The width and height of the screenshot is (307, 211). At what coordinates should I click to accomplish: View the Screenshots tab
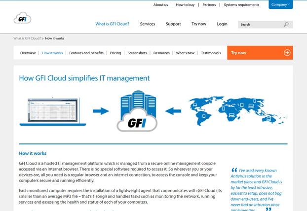[137, 53]
